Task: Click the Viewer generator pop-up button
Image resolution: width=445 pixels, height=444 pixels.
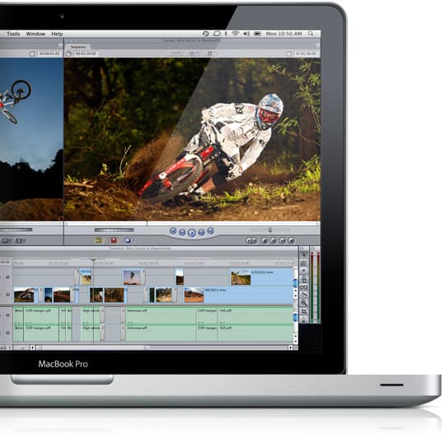Action: (20, 241)
